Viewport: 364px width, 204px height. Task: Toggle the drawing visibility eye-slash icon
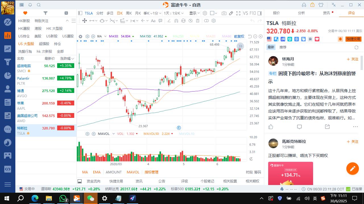coord(191,21)
